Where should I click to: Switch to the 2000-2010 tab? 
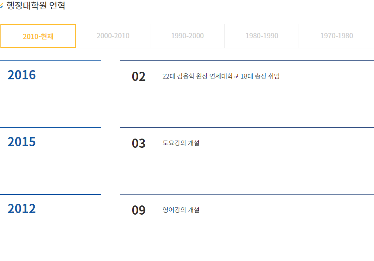point(113,36)
